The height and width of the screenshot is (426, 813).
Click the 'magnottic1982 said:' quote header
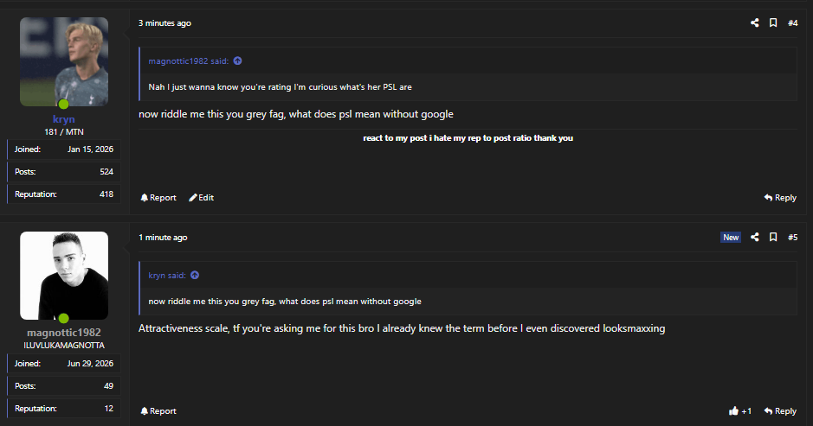(x=188, y=61)
